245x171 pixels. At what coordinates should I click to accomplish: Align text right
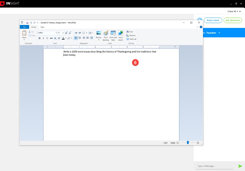84,38
